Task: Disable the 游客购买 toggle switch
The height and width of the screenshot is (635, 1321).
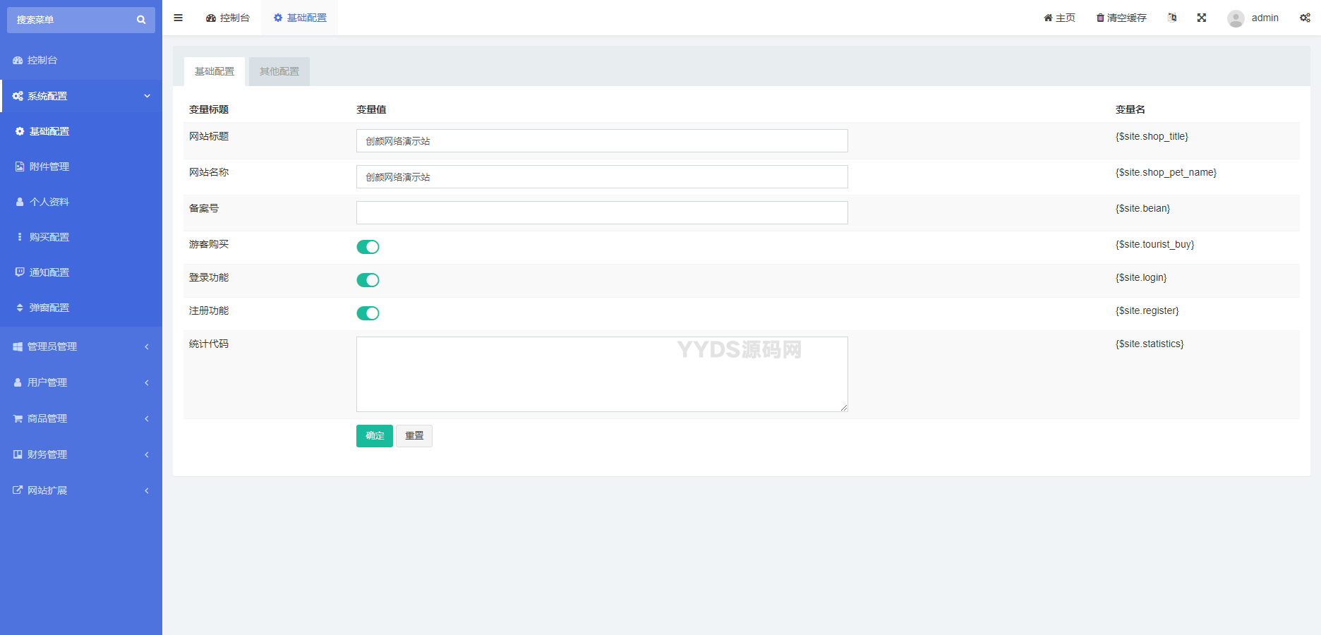Action: click(x=368, y=247)
